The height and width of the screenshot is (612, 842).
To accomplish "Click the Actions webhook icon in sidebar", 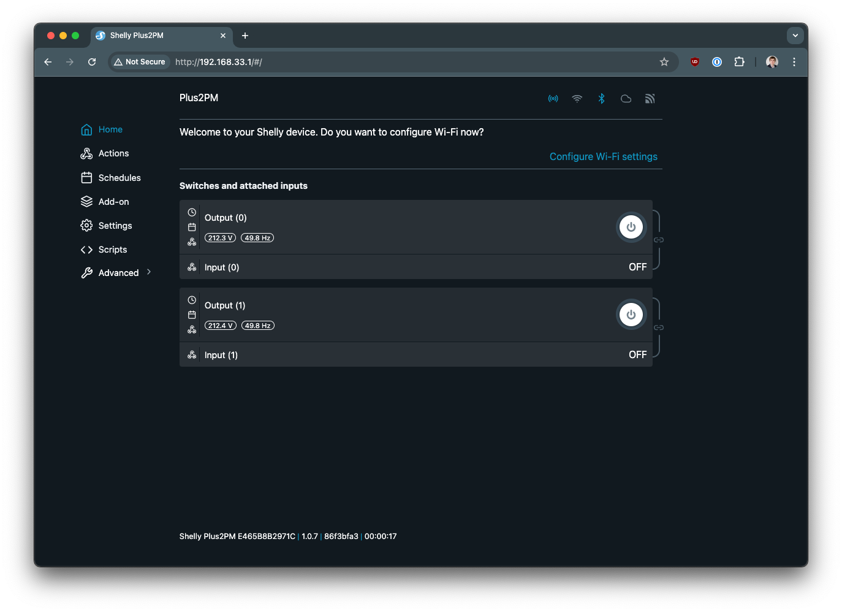I will (86, 153).
